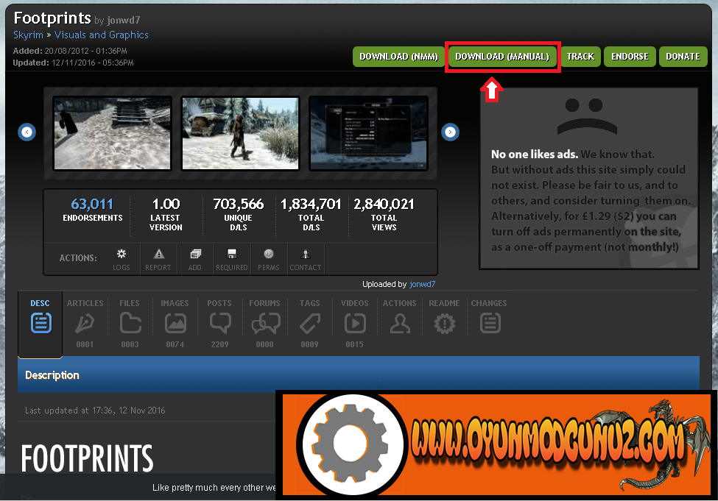Open Visuals and Graphics category link

(101, 35)
